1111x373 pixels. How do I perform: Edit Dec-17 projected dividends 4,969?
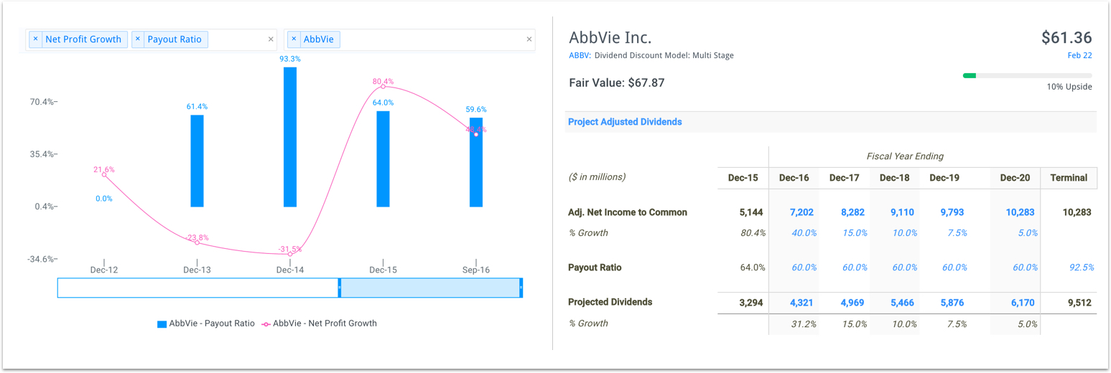852,303
